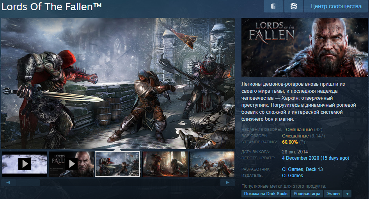Open Центр сообщества community hub
Screen dimensions: 369x199
tap(336, 6)
